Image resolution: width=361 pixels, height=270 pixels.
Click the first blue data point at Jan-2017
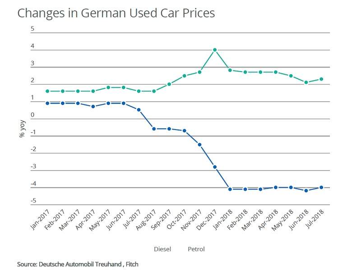click(47, 103)
